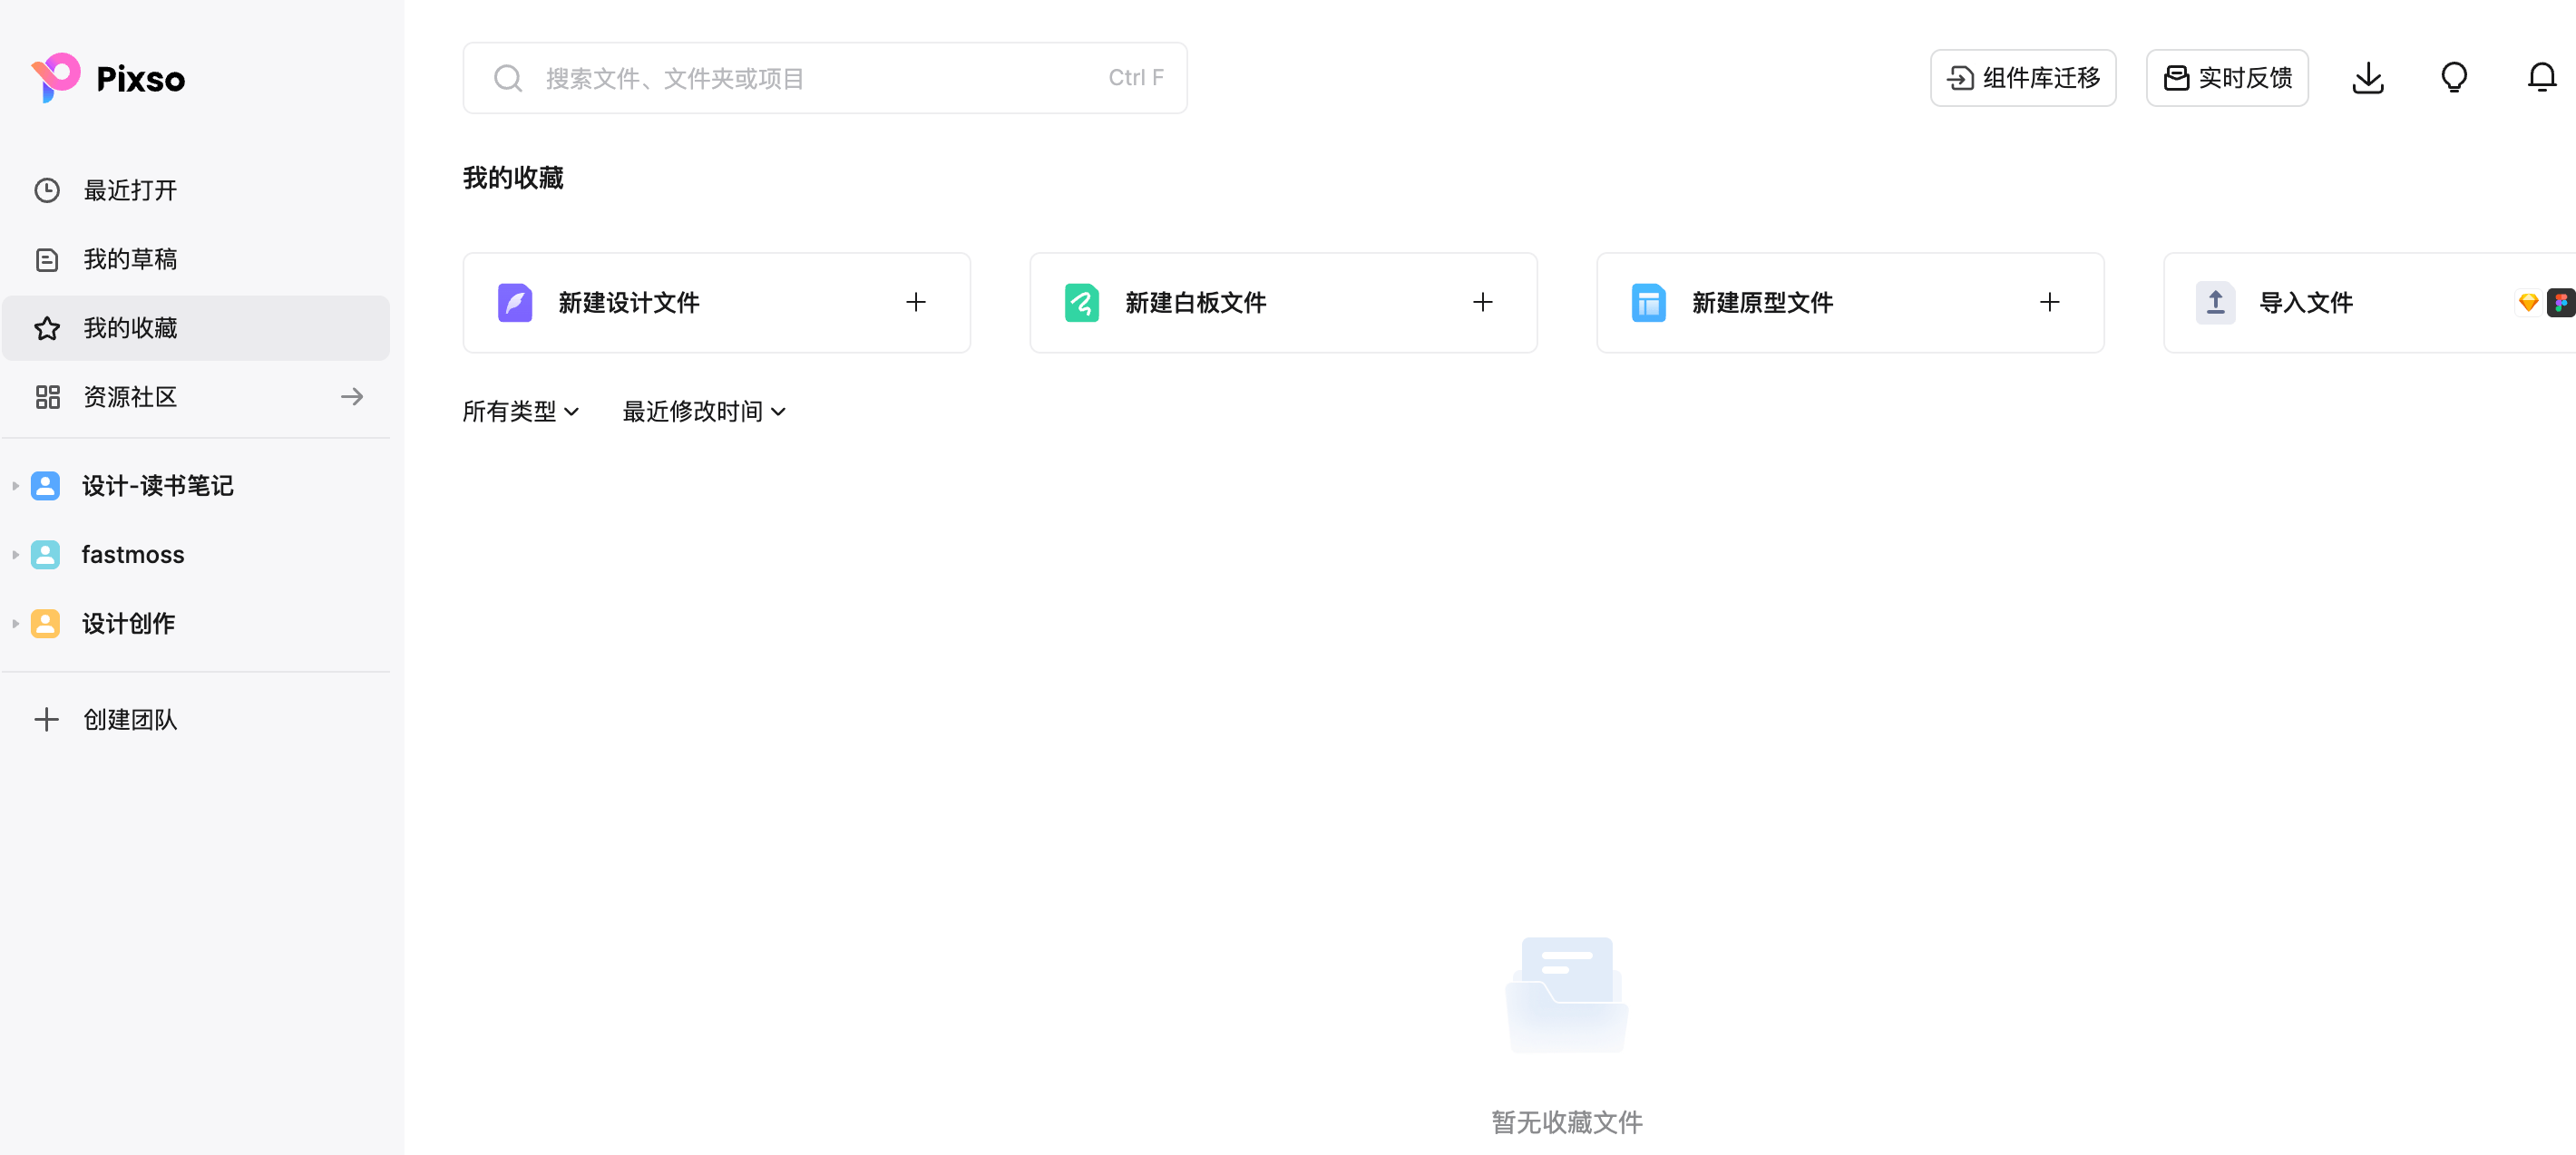2576x1155 pixels.
Task: Click the Pixso logo icon
Action: [55, 78]
